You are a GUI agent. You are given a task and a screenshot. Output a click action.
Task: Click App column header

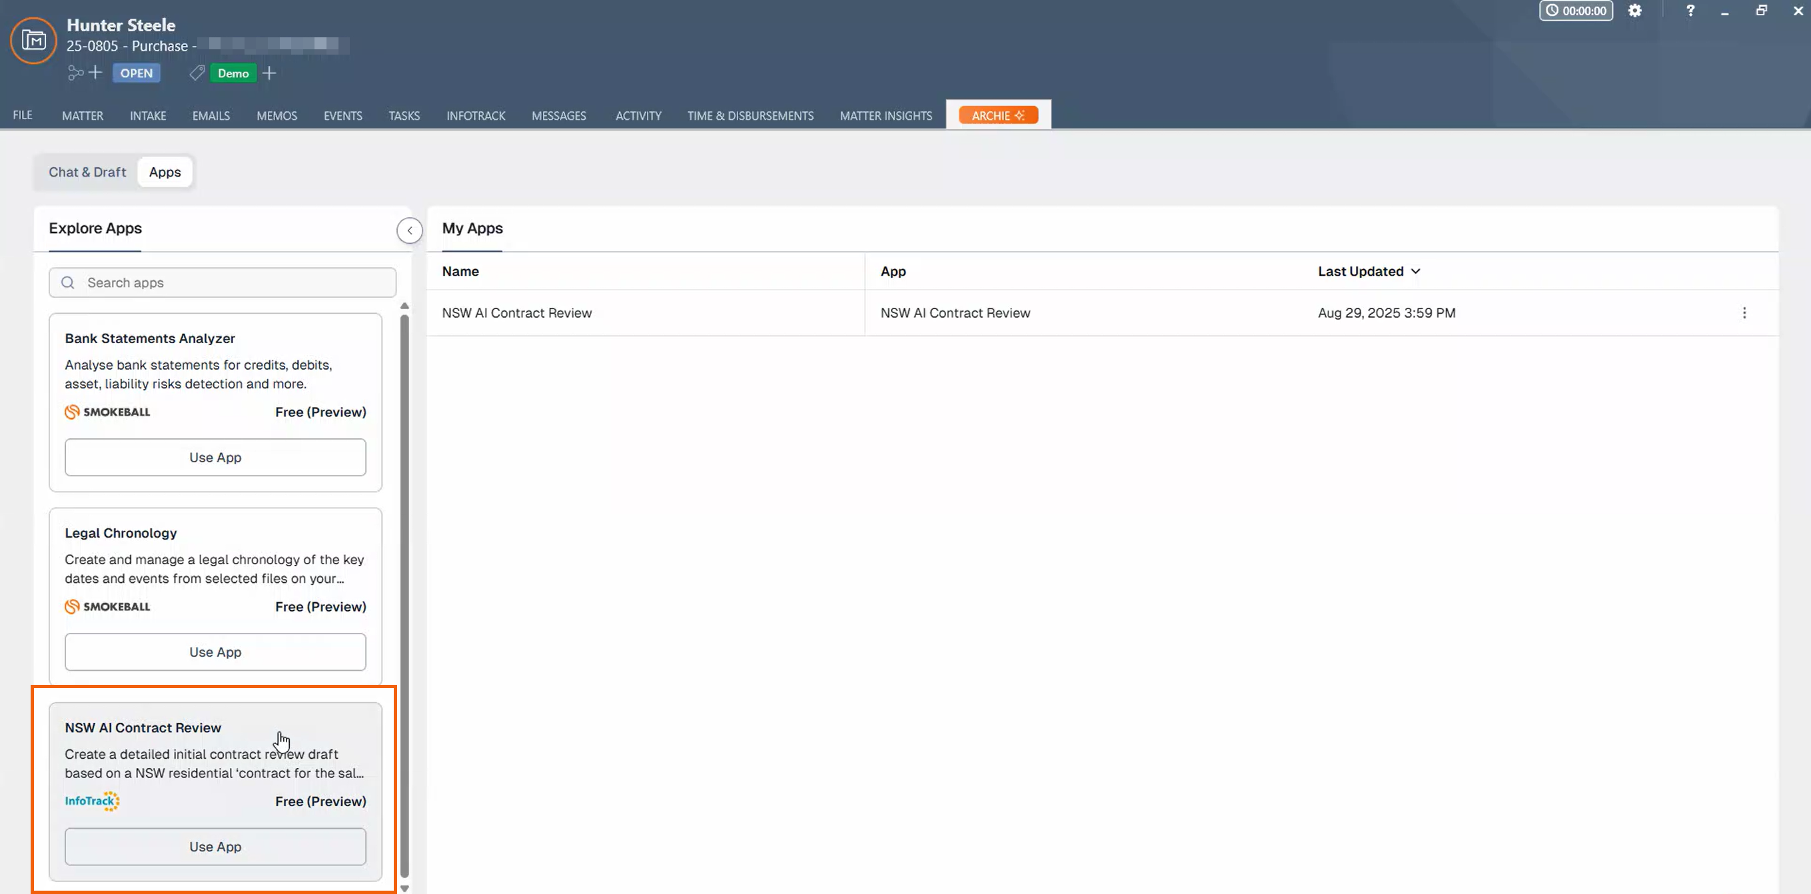(x=893, y=271)
